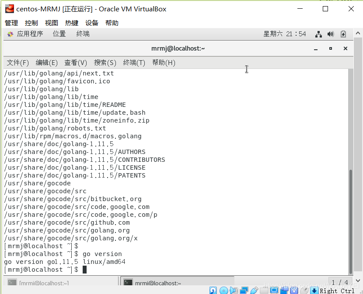Open the terminal 编辑(E) menu
Image resolution: width=363 pixels, height=294 pixels.
[x=46, y=62]
